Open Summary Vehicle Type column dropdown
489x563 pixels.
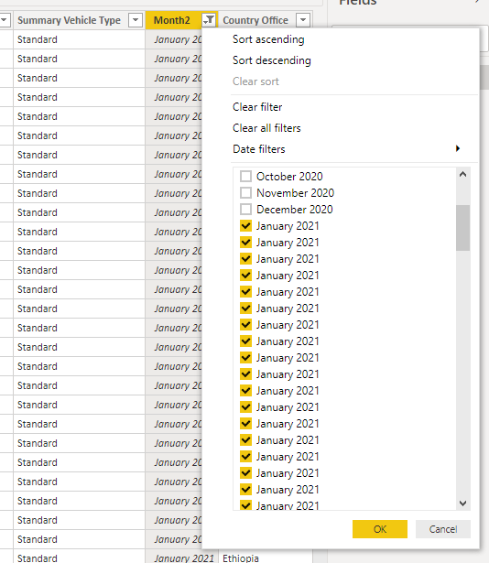[136, 20]
